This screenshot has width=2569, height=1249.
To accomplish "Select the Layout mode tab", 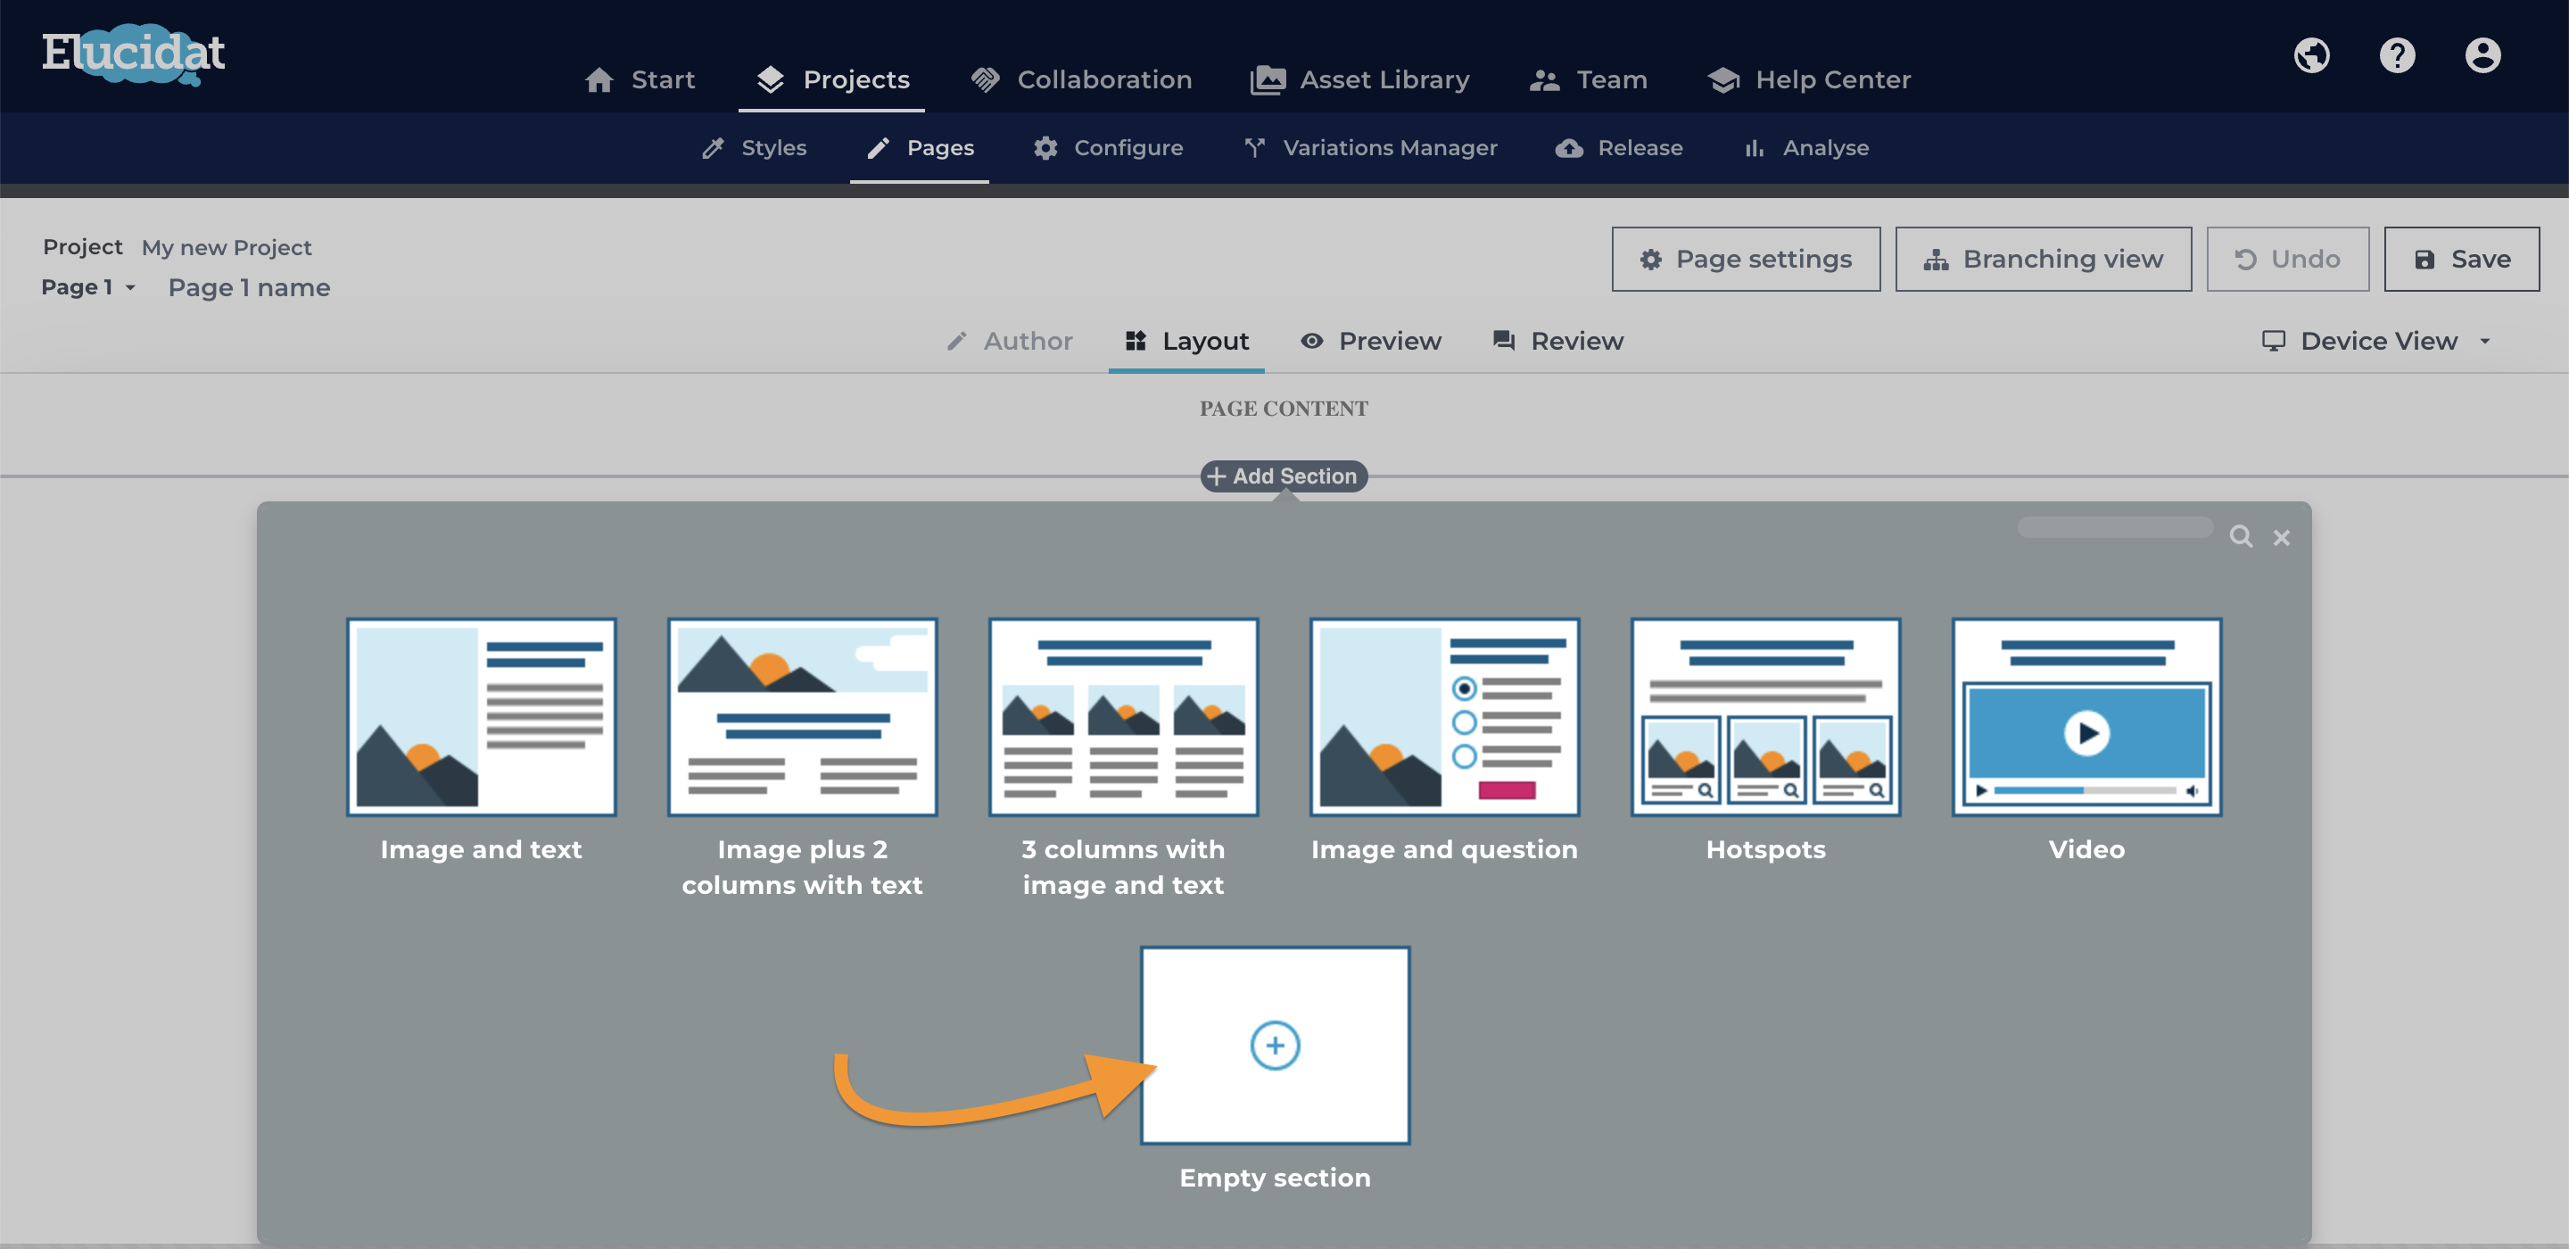I will pos(1185,341).
